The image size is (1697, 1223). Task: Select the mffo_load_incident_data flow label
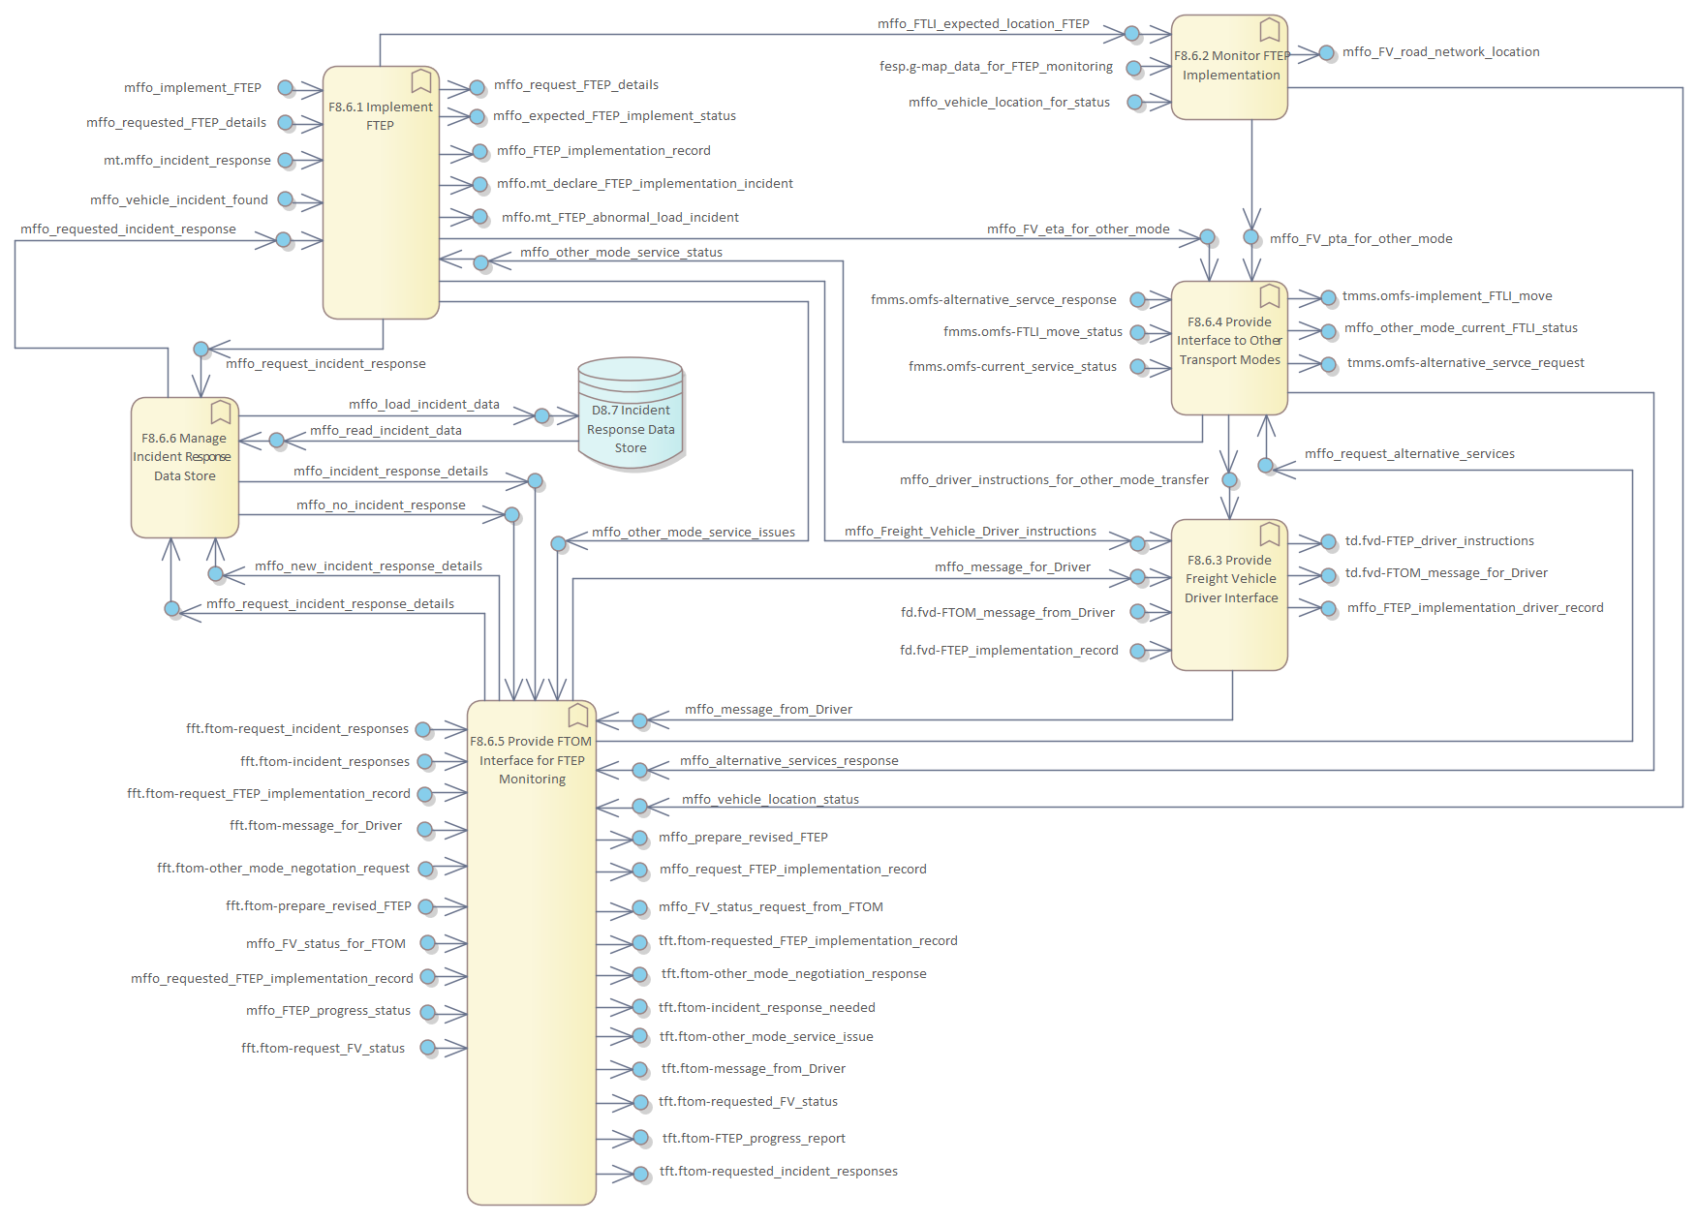(x=424, y=405)
